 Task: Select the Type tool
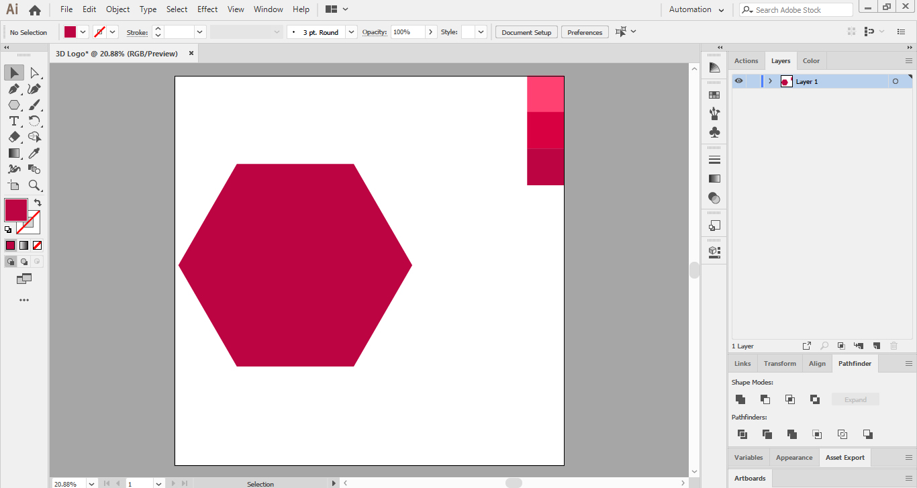14,121
